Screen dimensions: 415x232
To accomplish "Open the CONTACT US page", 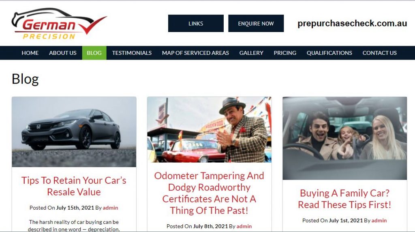I will 379,53.
